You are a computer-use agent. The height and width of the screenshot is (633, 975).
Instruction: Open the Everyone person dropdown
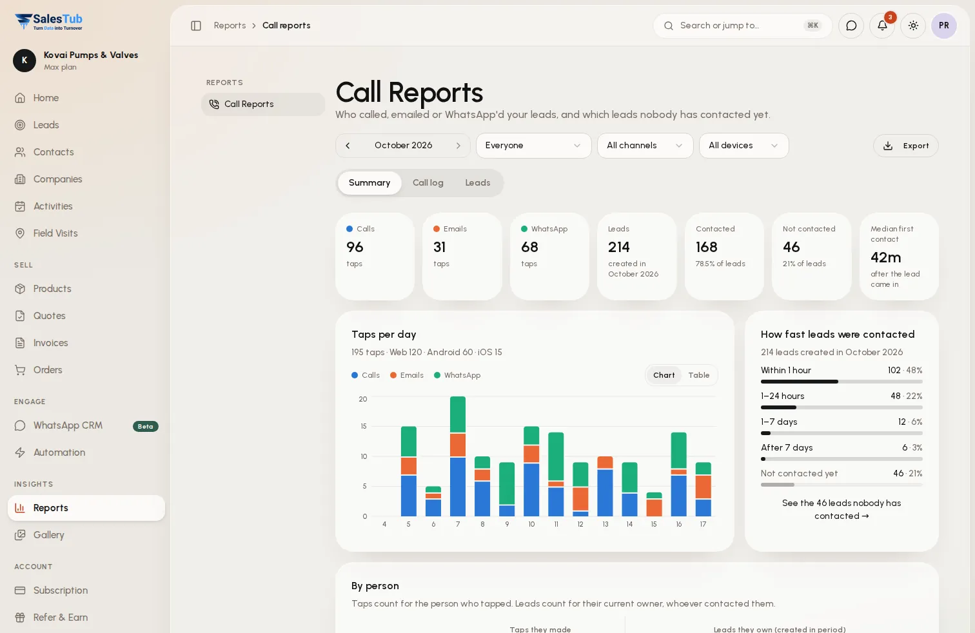533,146
